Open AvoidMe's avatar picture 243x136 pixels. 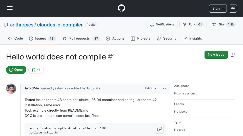click(11, 89)
